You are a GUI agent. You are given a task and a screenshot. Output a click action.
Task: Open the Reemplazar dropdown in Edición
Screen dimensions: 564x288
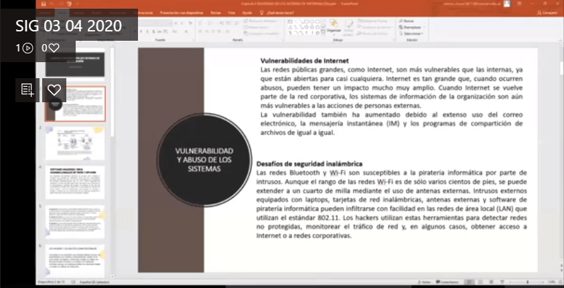[411, 27]
